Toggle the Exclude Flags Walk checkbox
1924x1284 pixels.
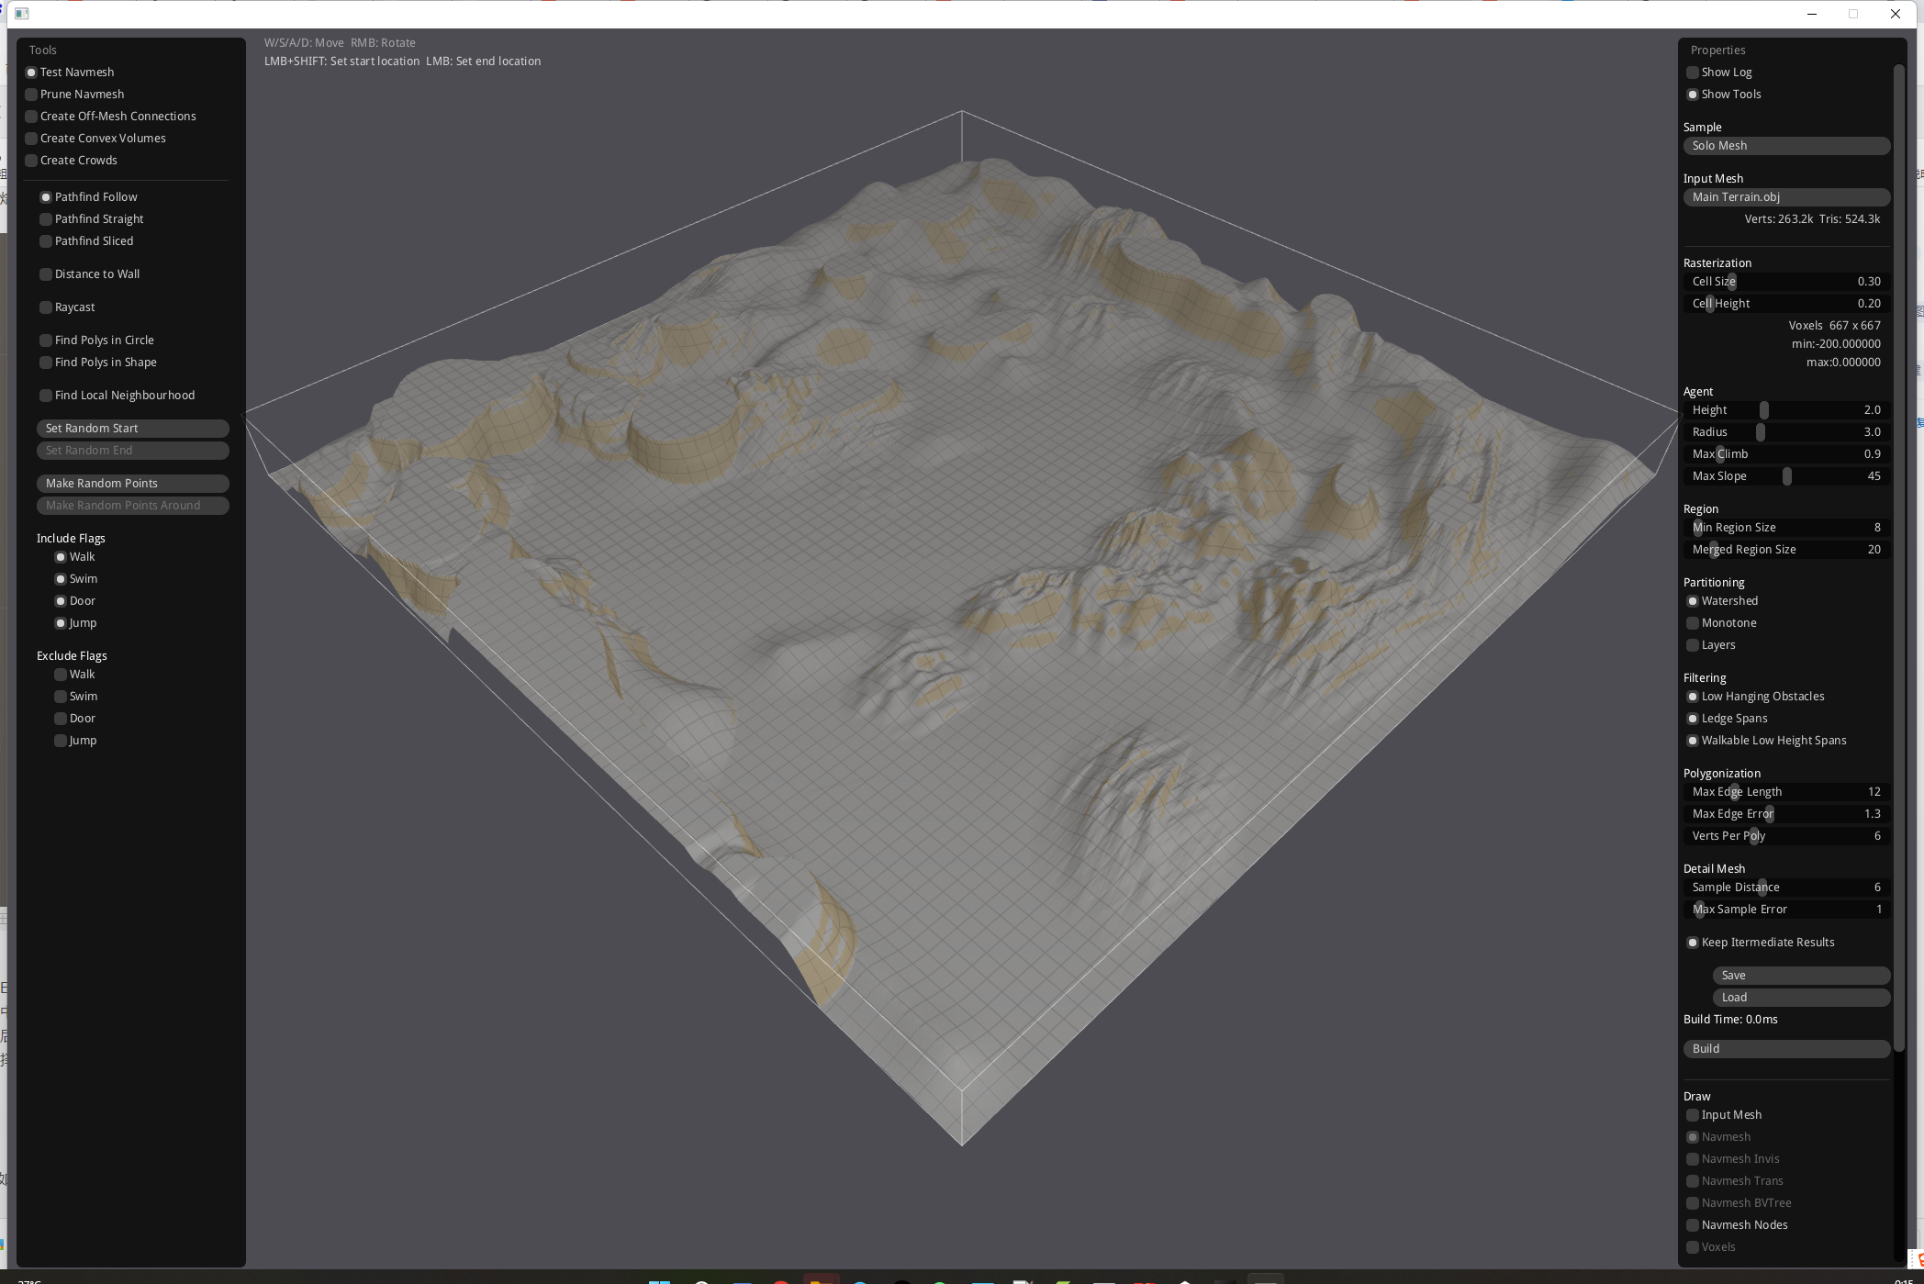pos(61,675)
